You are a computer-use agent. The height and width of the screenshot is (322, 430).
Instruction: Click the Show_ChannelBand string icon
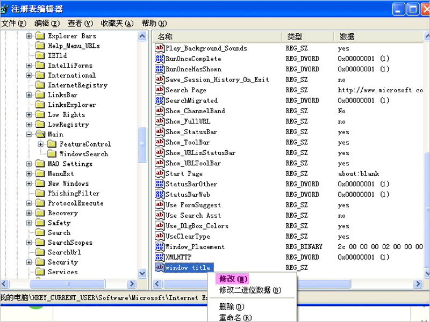159,111
